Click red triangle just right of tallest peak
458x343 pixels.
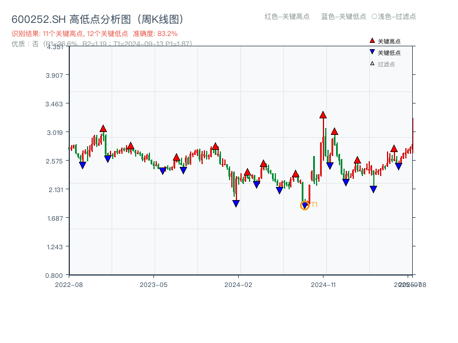pos(334,131)
